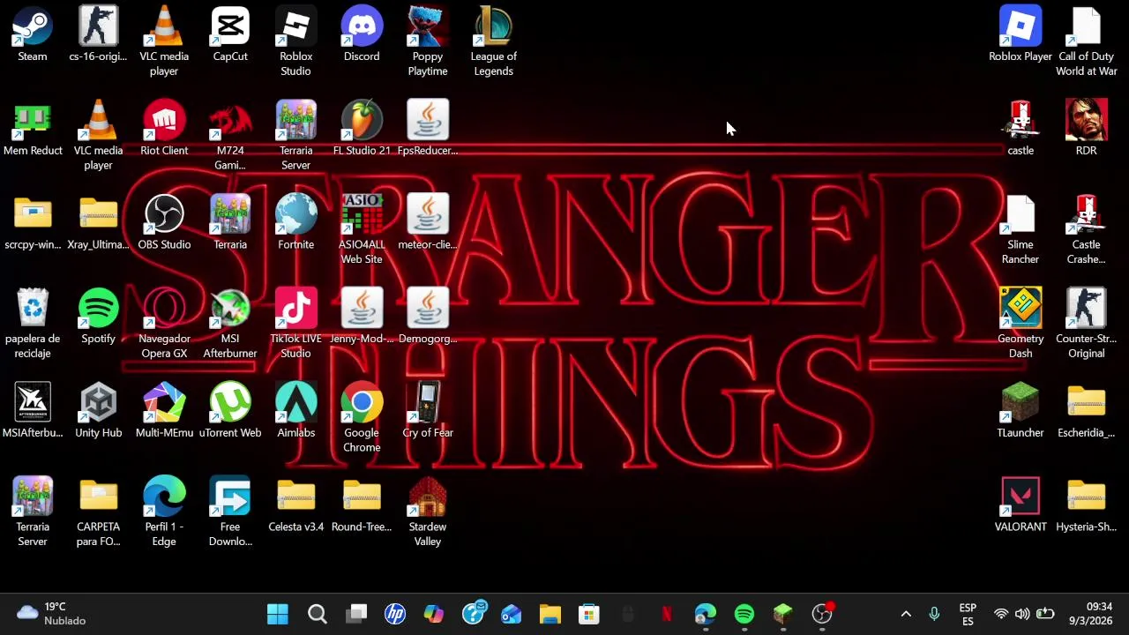Select the MSIAfterbu... desktop icon
1129x635 pixels.
[x=33, y=411]
